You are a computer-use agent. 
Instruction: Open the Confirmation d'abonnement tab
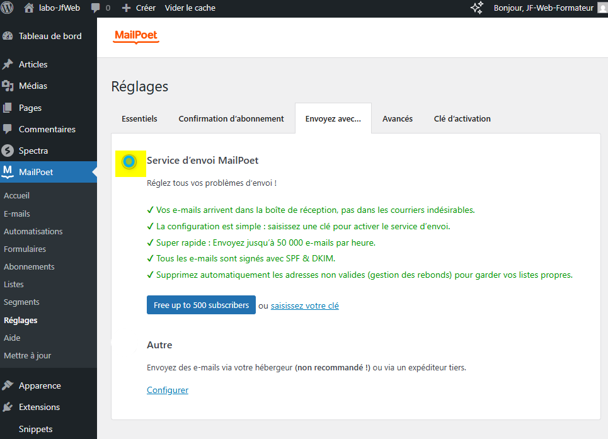[x=231, y=118]
